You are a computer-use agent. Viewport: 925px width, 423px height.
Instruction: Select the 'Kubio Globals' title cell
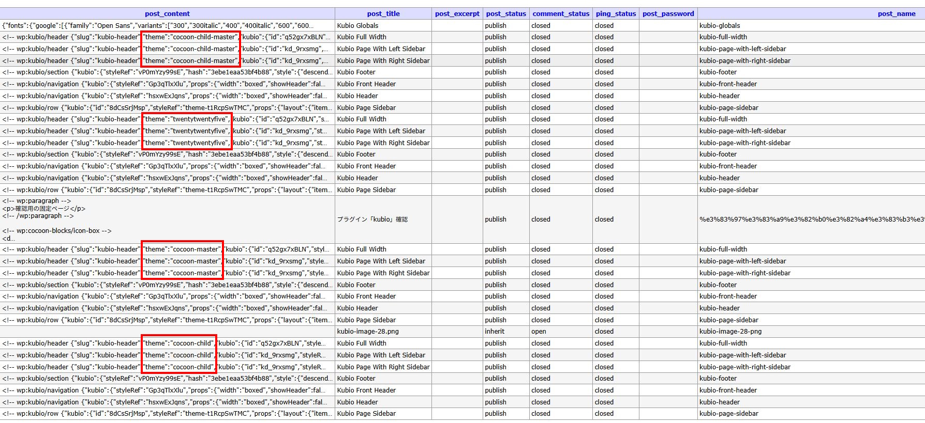383,25
